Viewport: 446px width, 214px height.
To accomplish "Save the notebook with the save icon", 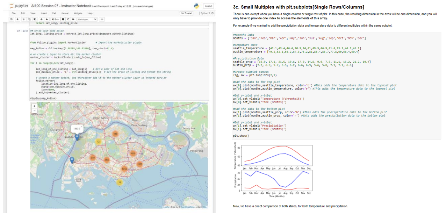I will coord(12,19).
